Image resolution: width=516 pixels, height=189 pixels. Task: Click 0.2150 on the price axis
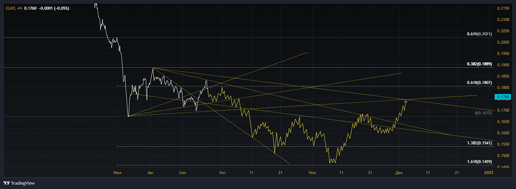[x=504, y=8]
